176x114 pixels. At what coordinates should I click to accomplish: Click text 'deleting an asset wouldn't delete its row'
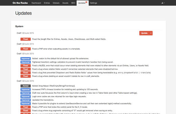coord(66,76)
